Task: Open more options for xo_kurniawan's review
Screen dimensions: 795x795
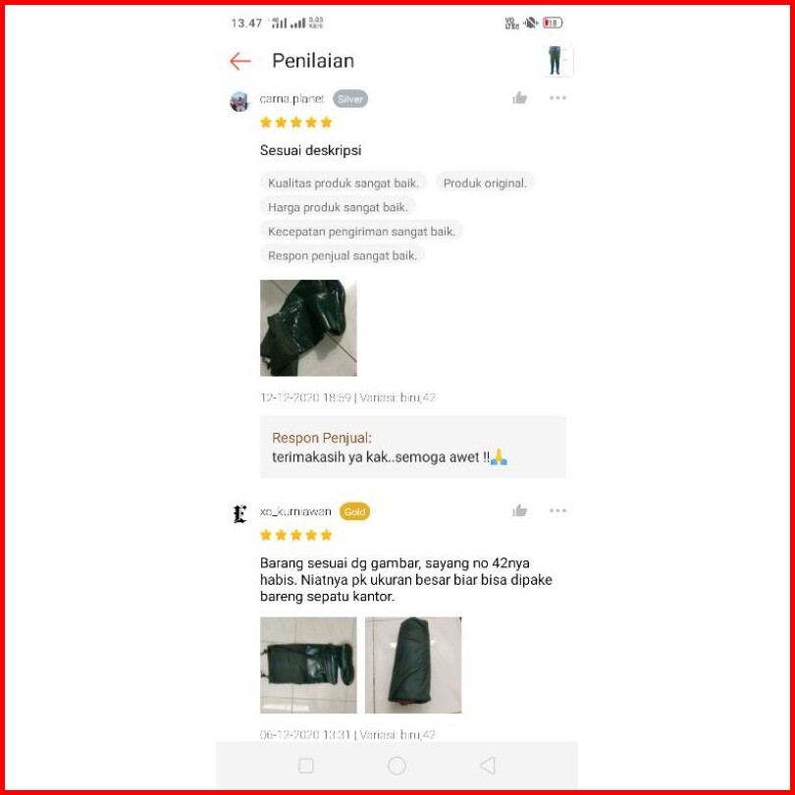Action: pos(557,510)
